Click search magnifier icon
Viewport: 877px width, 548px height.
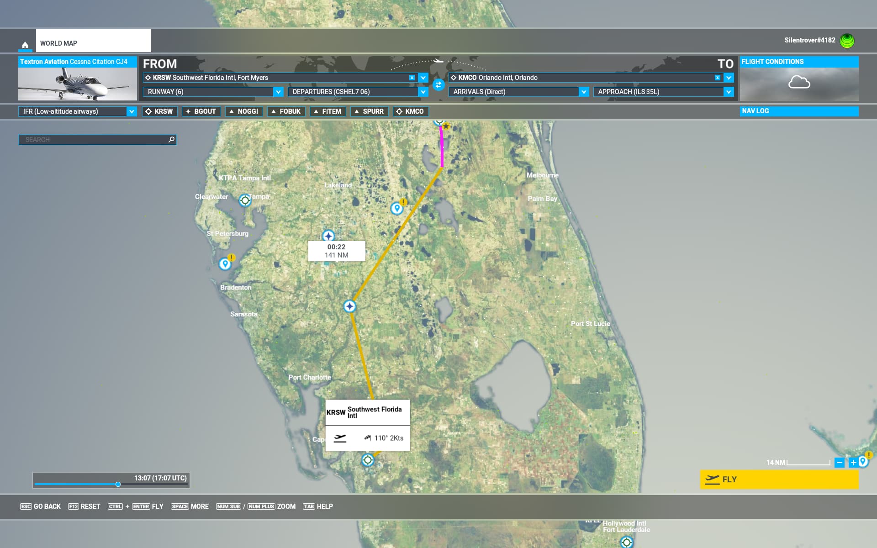coord(171,140)
